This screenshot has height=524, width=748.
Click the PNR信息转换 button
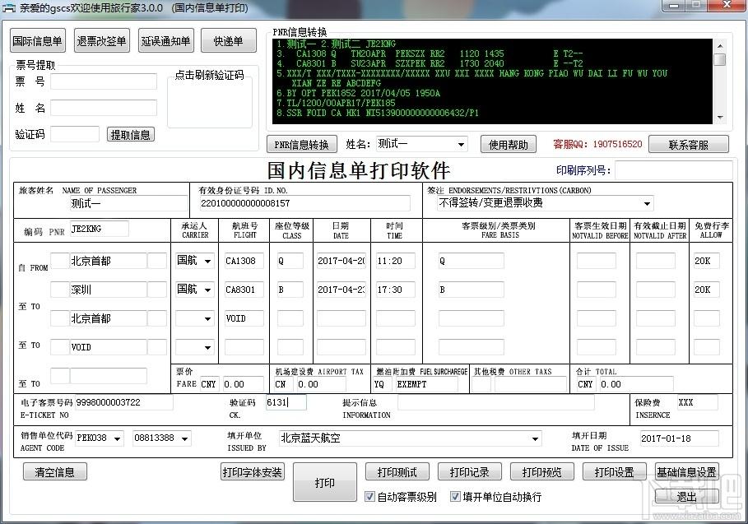301,143
